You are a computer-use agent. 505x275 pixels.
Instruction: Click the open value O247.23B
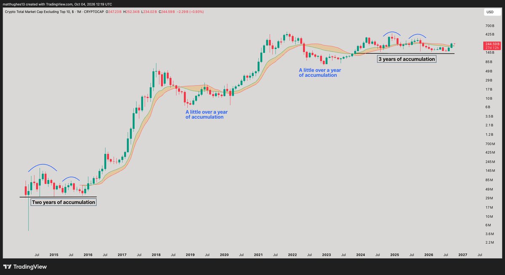(114, 12)
